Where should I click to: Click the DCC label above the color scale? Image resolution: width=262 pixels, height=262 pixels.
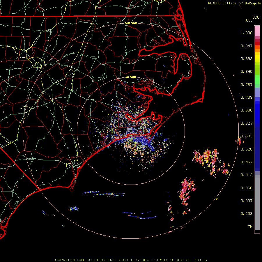coord(256,17)
